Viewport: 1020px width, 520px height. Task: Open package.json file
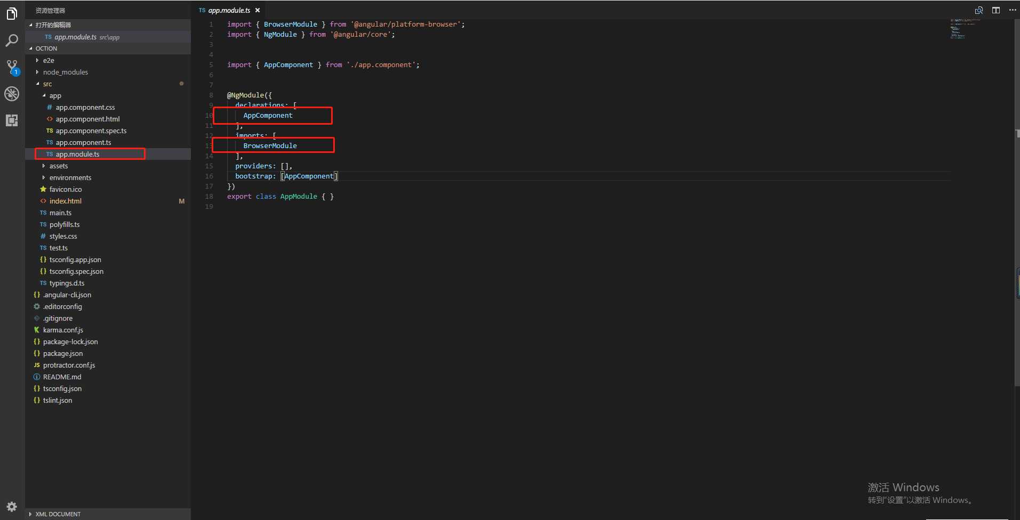click(x=63, y=353)
